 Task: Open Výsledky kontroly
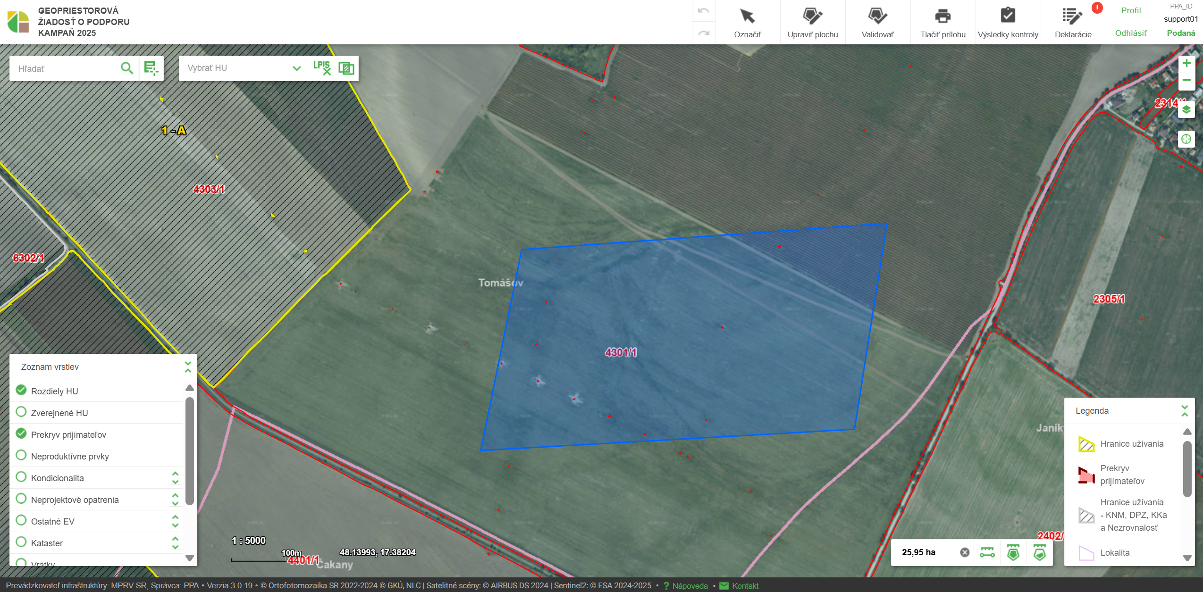1008,23
